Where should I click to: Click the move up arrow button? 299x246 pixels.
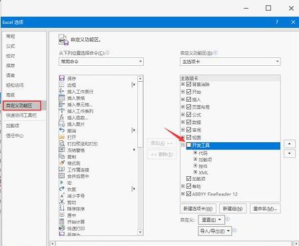point(290,144)
